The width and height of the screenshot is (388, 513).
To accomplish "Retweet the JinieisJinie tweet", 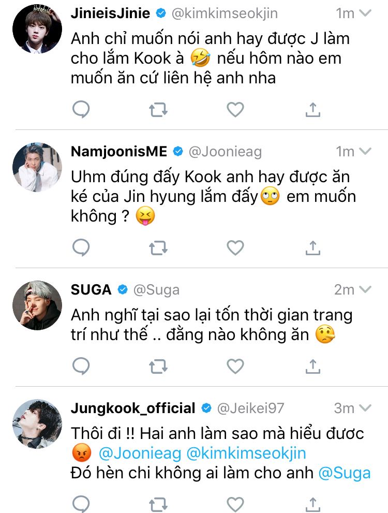I will (158, 110).
